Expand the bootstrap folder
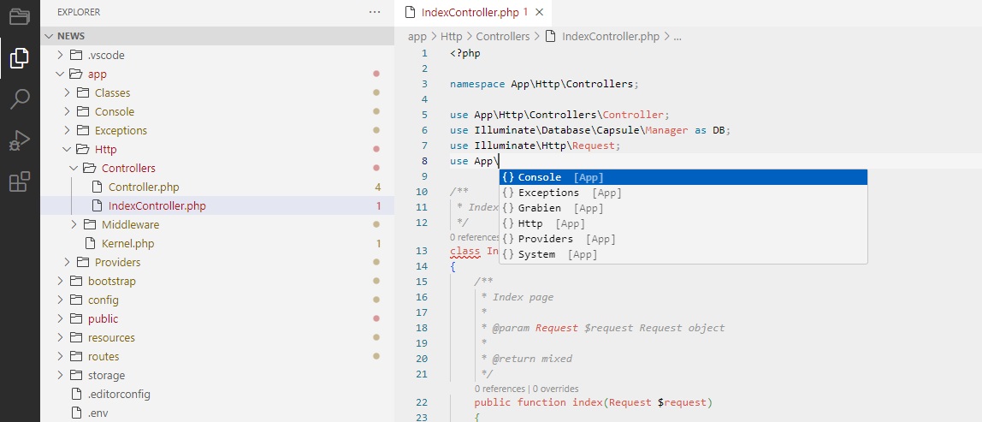The width and height of the screenshot is (982, 422). tap(61, 282)
